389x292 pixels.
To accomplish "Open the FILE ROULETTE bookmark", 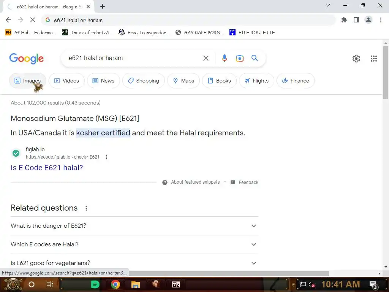I will click(x=252, y=33).
